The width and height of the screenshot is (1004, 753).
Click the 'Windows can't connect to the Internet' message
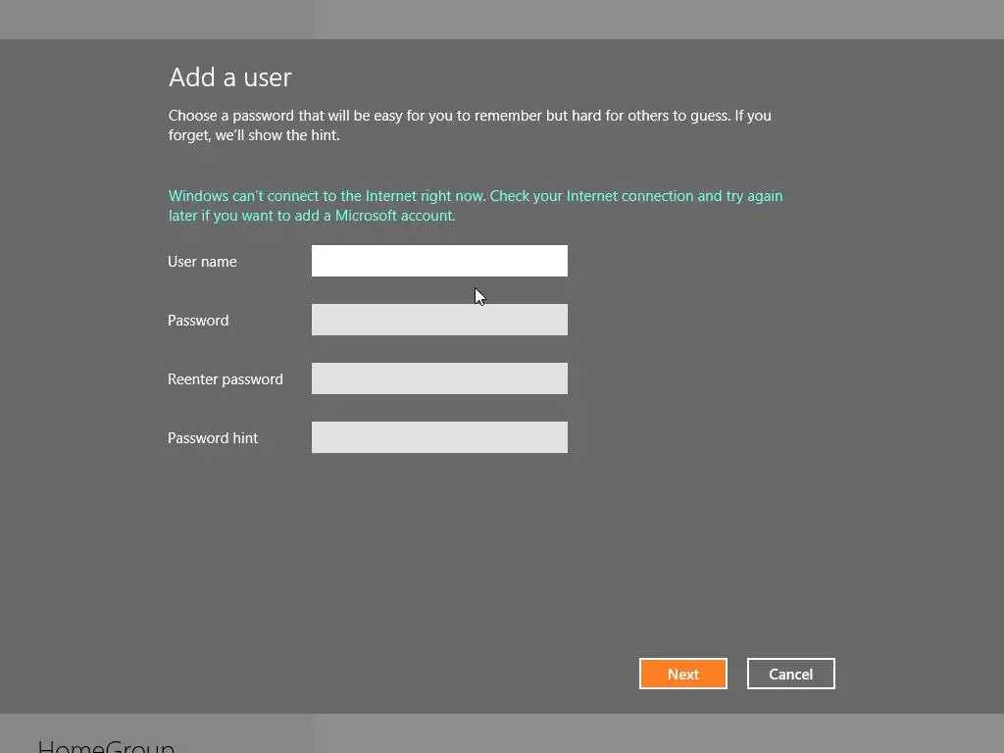coord(476,206)
